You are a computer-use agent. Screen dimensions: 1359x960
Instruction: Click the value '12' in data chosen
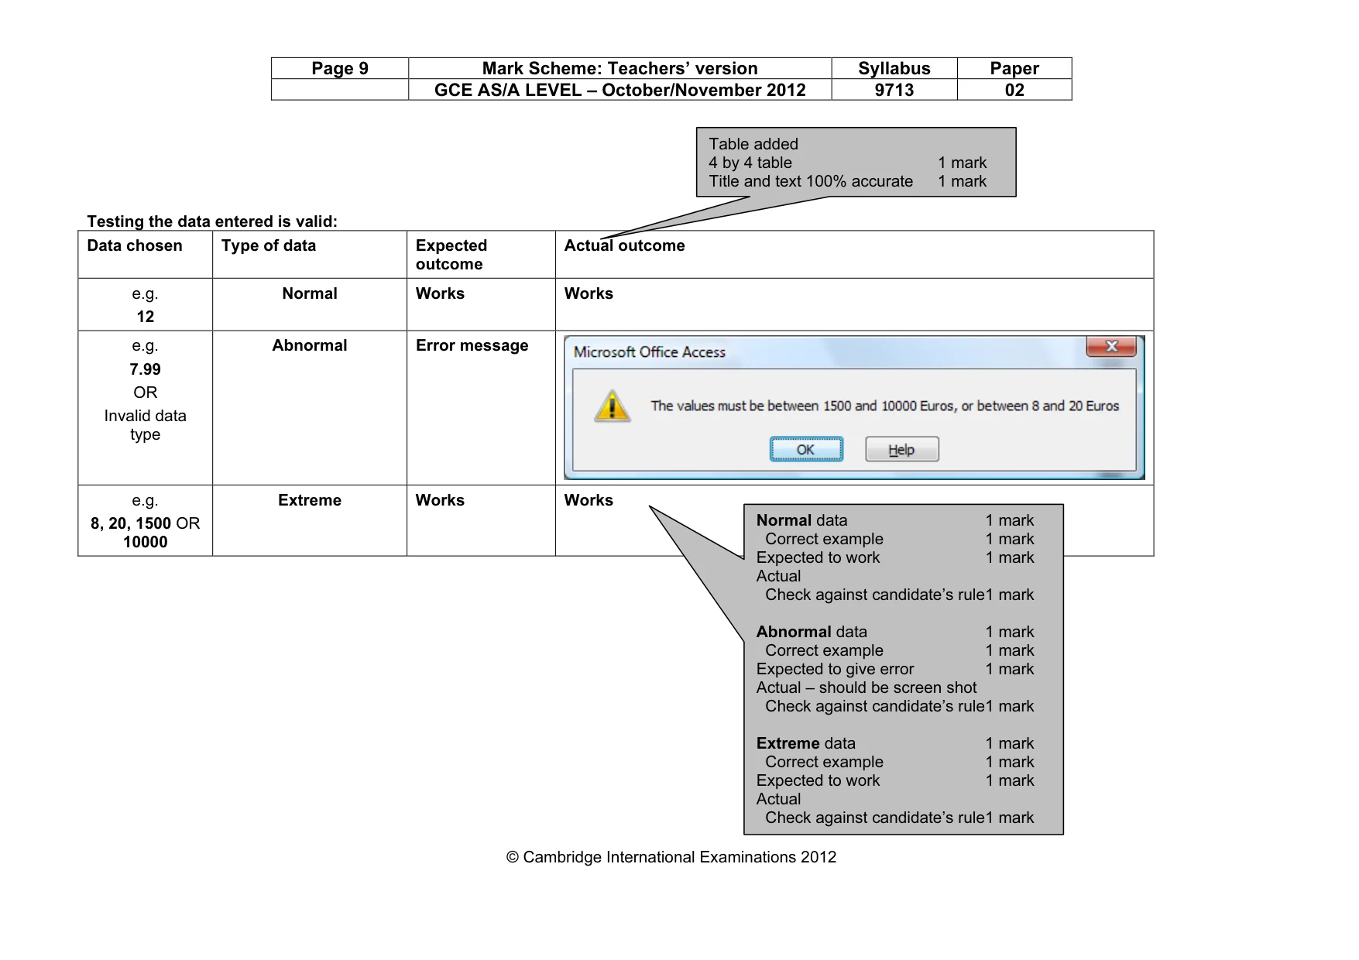pos(146,317)
